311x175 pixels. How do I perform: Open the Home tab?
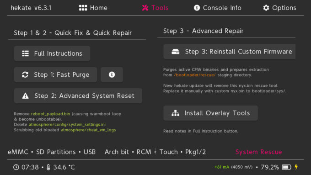pos(93,8)
